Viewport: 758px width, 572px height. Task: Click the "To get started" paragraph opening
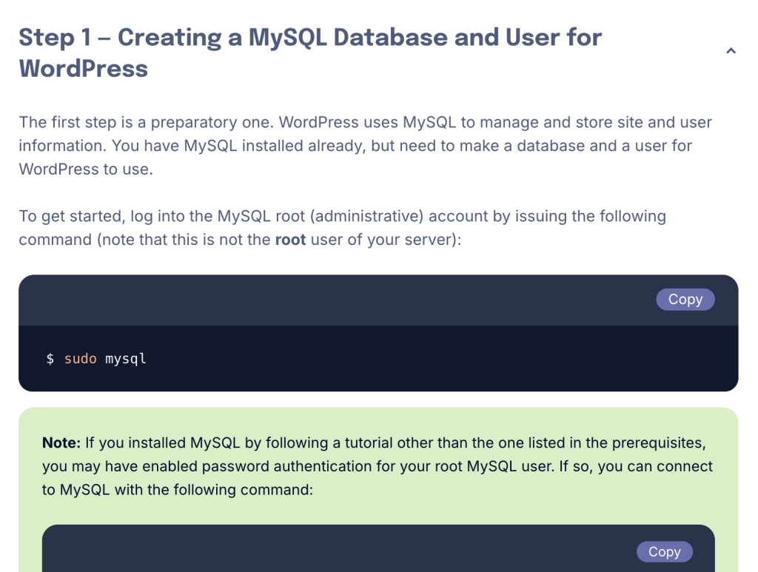72,216
